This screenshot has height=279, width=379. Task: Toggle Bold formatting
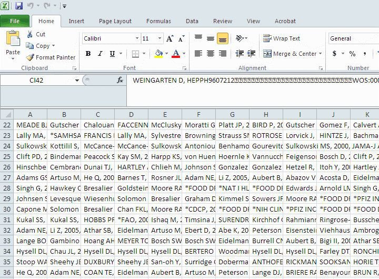[x=88, y=53]
